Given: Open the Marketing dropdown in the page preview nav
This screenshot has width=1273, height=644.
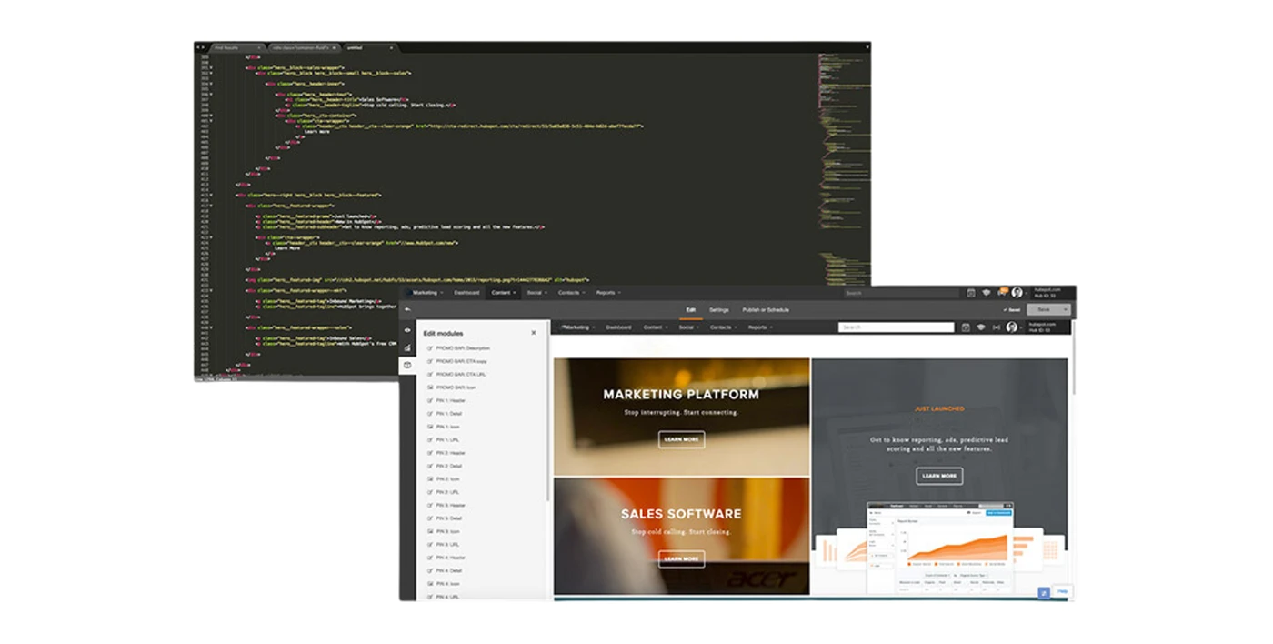Looking at the screenshot, I should [578, 327].
